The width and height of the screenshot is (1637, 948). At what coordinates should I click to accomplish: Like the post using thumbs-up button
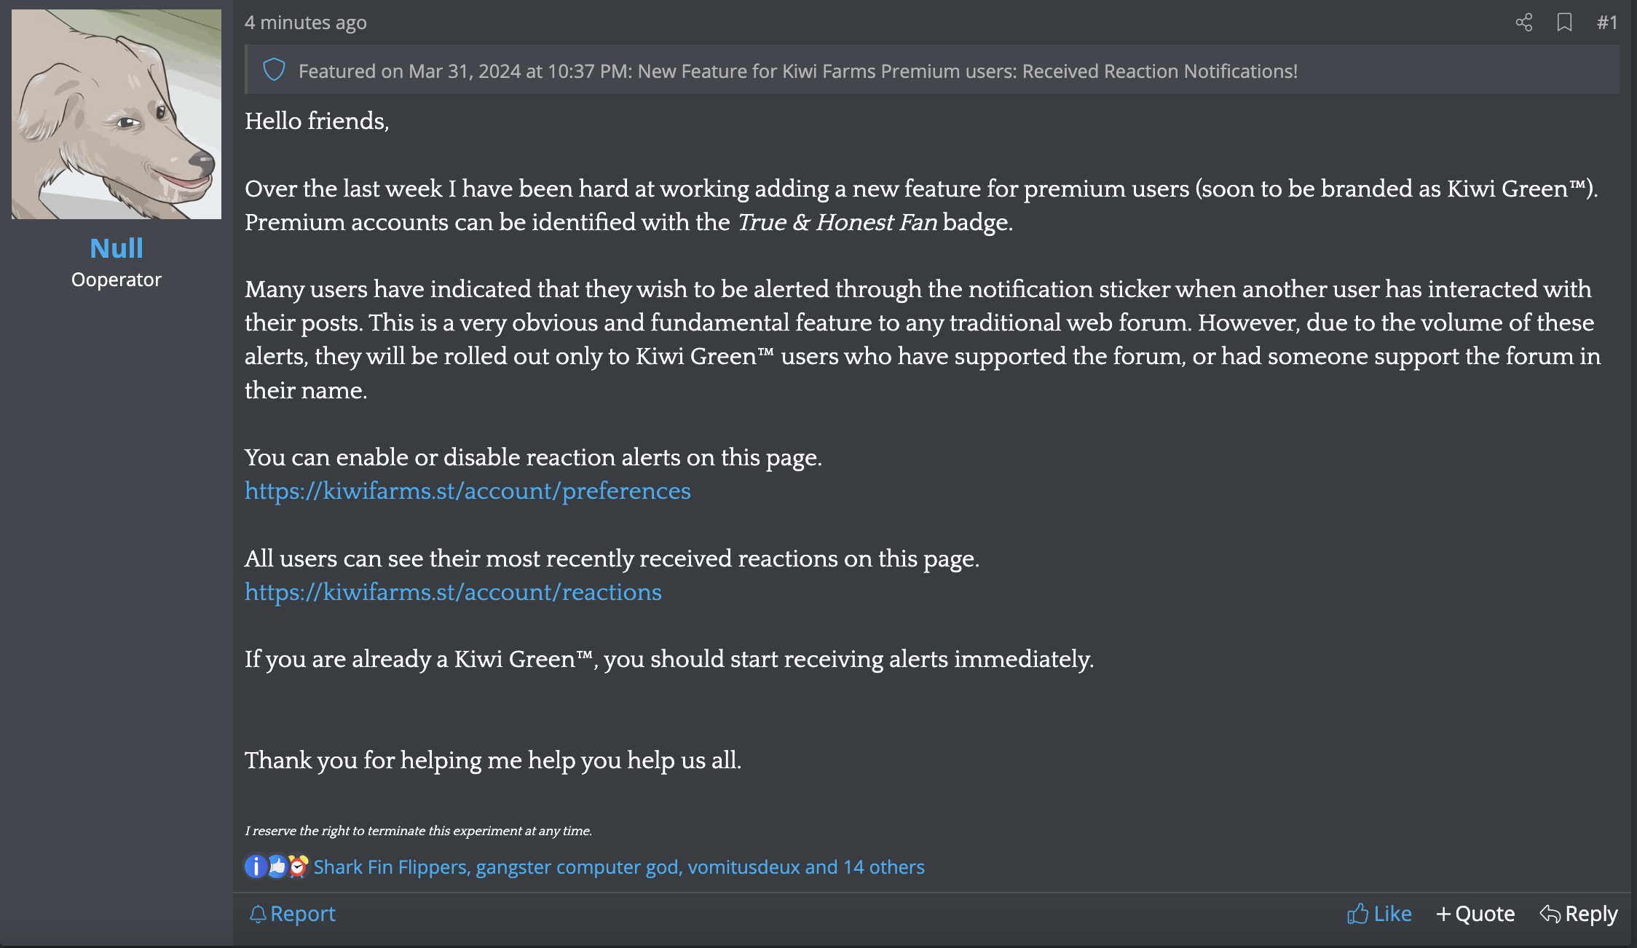click(x=1379, y=914)
